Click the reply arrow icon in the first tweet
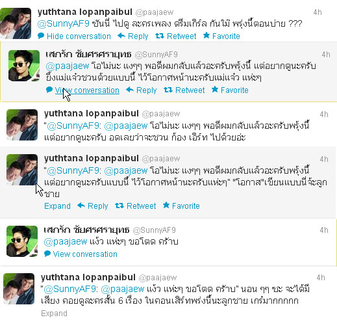Viewport: 337px width, 320px height. point(121,36)
